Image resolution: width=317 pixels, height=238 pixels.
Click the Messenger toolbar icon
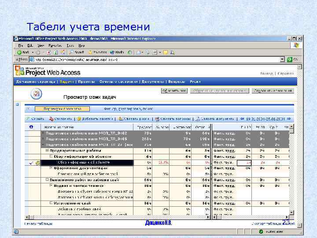[x=173, y=52]
